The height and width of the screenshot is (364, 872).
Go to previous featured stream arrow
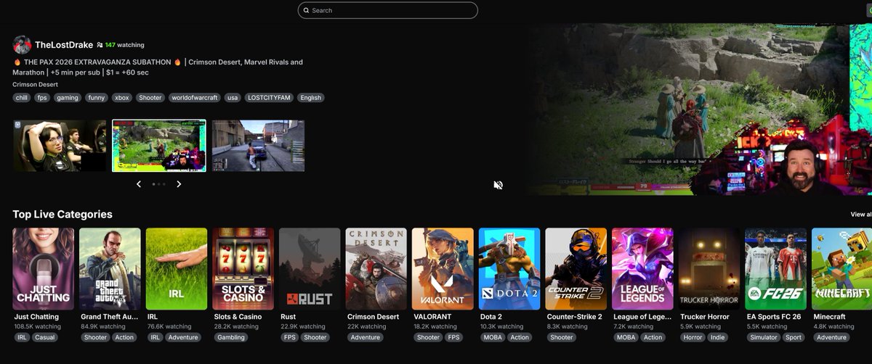click(x=139, y=184)
